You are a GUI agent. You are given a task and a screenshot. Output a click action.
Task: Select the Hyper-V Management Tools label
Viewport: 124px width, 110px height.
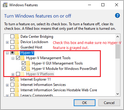48,58
